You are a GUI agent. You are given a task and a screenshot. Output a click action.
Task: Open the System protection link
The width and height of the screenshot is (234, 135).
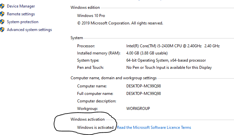[x=23, y=22]
